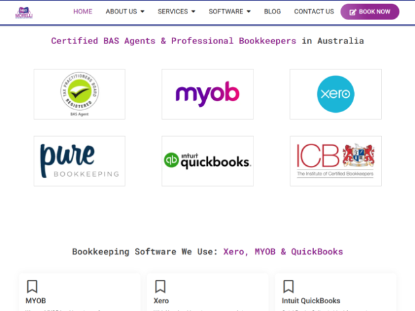This screenshot has height=311, width=415.
Task: Click the Bookkeeping Software We Use heading
Action: [207, 251]
